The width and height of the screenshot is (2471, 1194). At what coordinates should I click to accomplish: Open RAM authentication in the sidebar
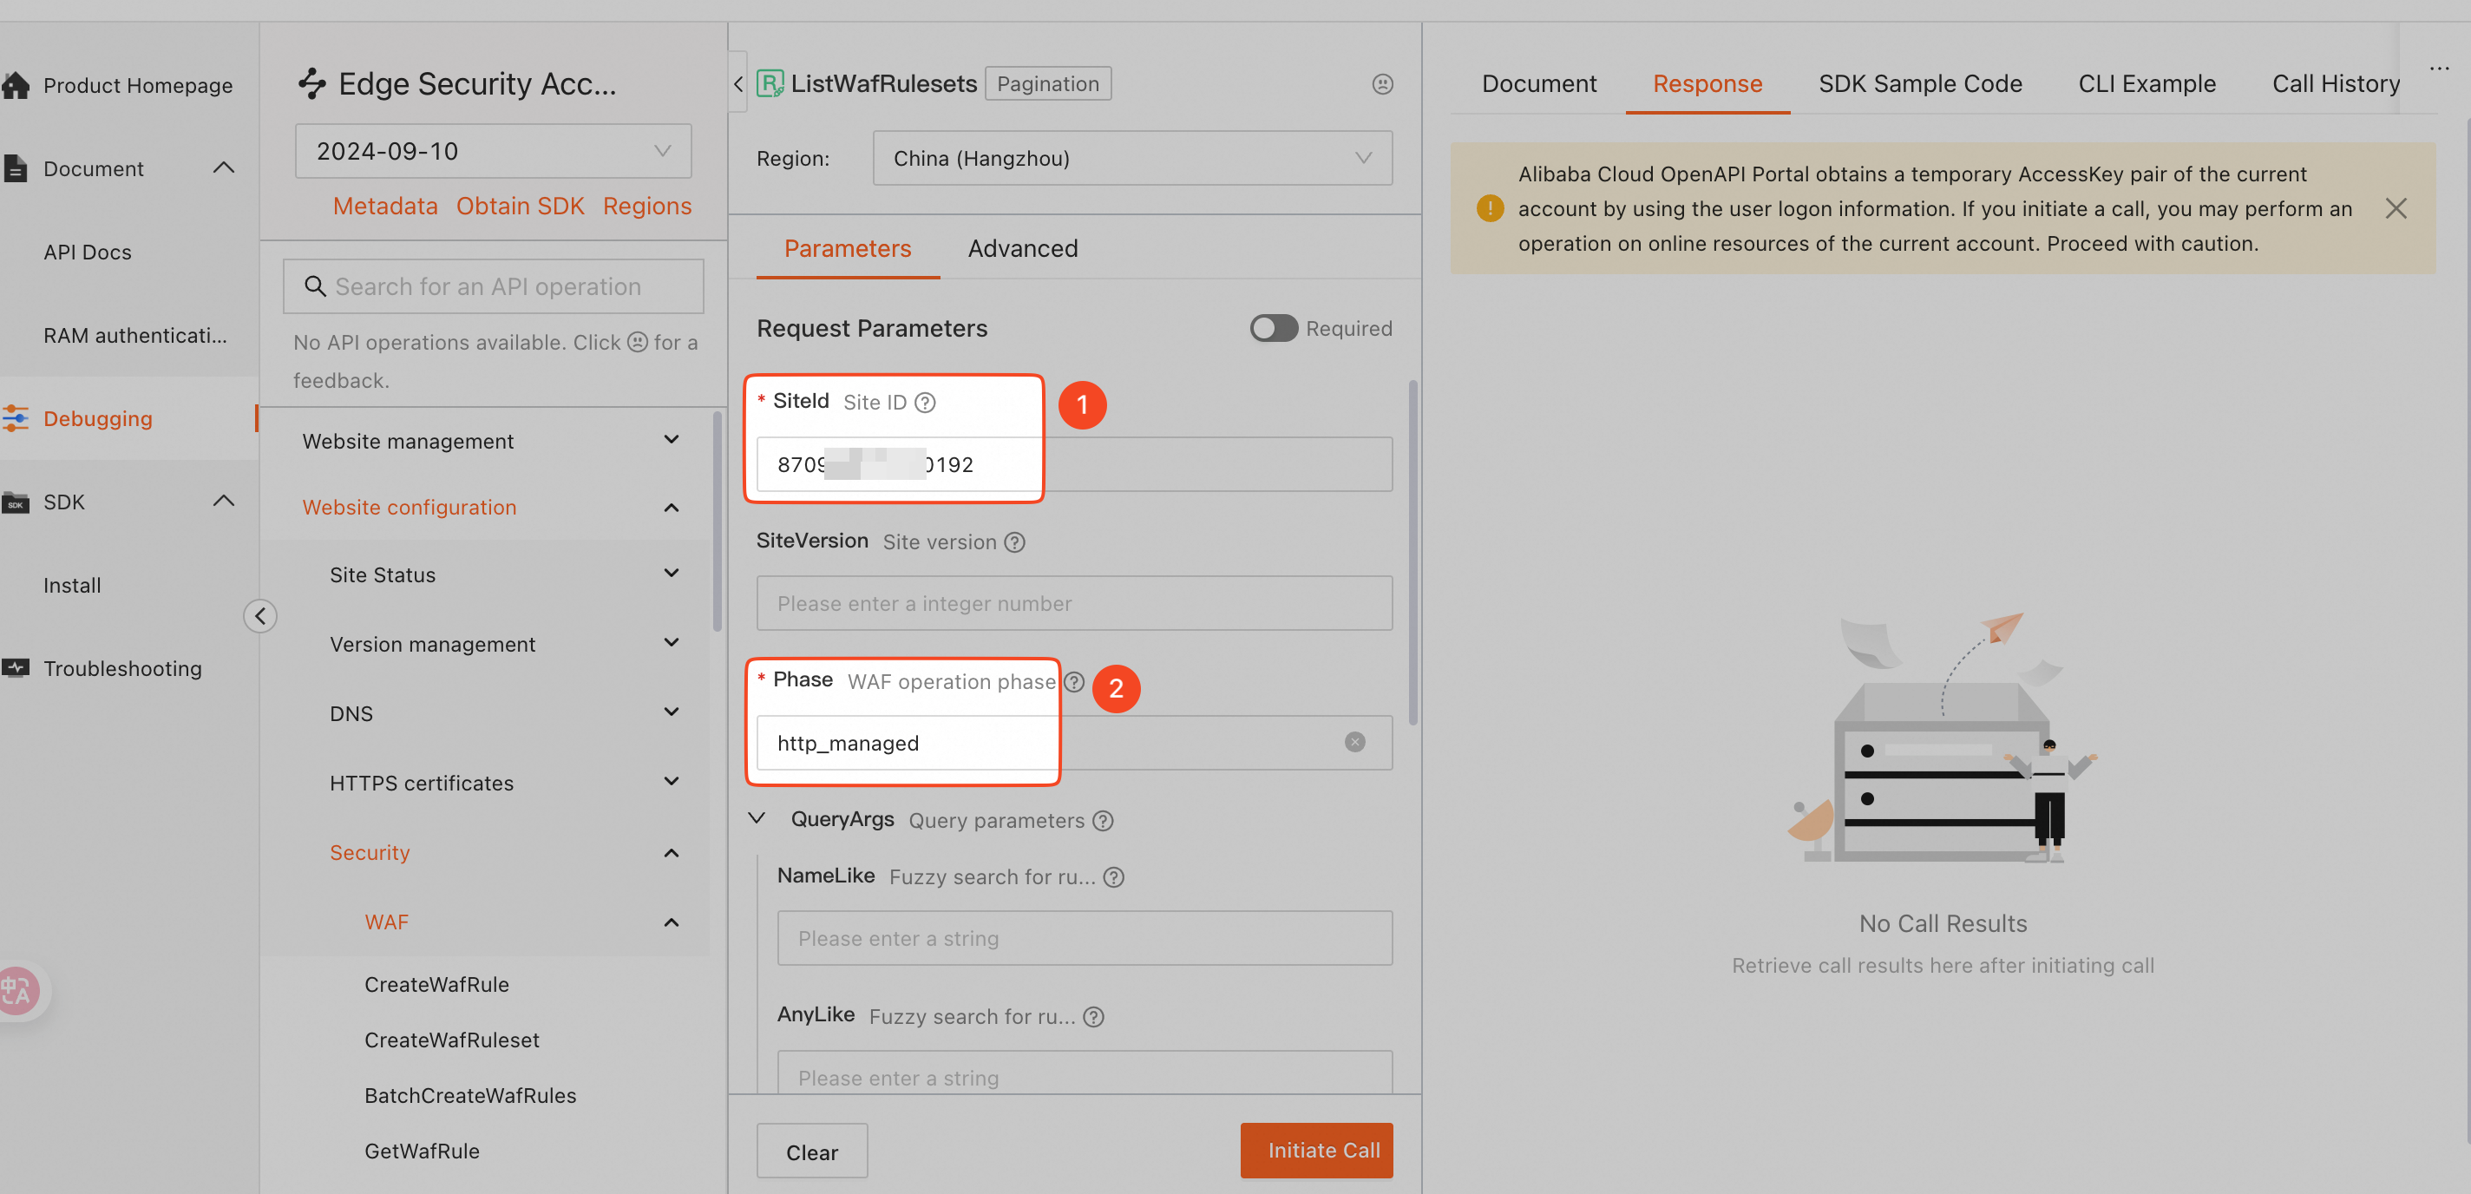[135, 336]
